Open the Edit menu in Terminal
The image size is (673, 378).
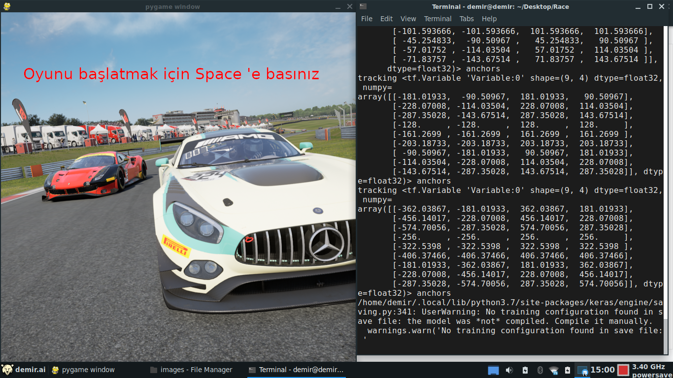[386, 19]
